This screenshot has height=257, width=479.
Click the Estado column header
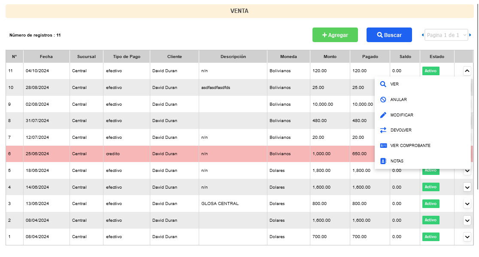437,57
